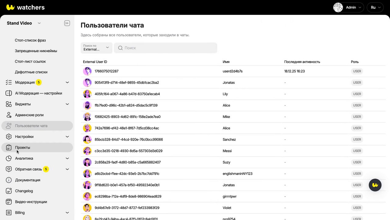390x220 pixels.
Task: Click the 'Последняя активность' column header
Action: [x=302, y=62]
